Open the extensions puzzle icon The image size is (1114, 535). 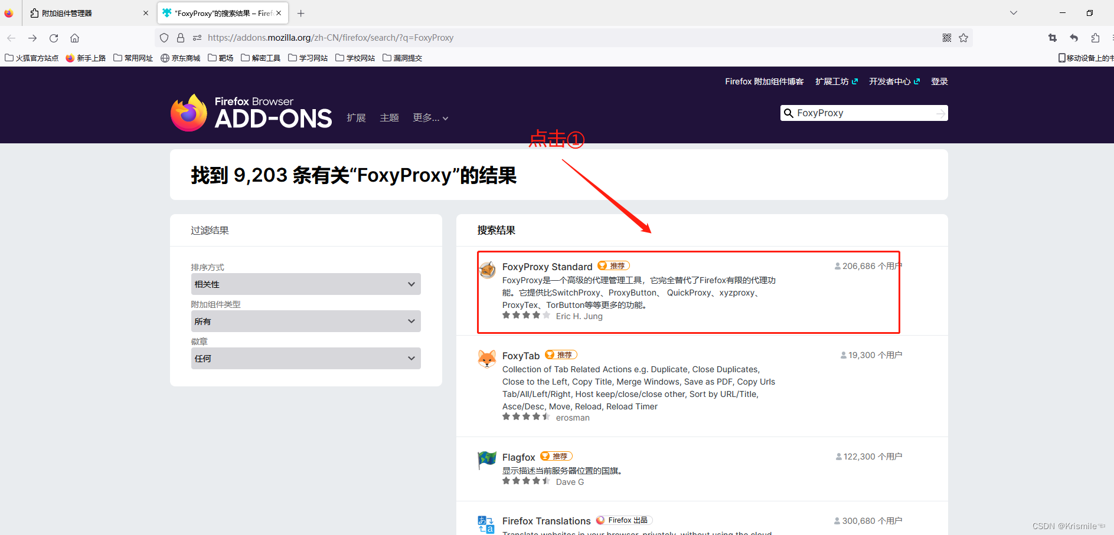pyautogui.click(x=1095, y=38)
